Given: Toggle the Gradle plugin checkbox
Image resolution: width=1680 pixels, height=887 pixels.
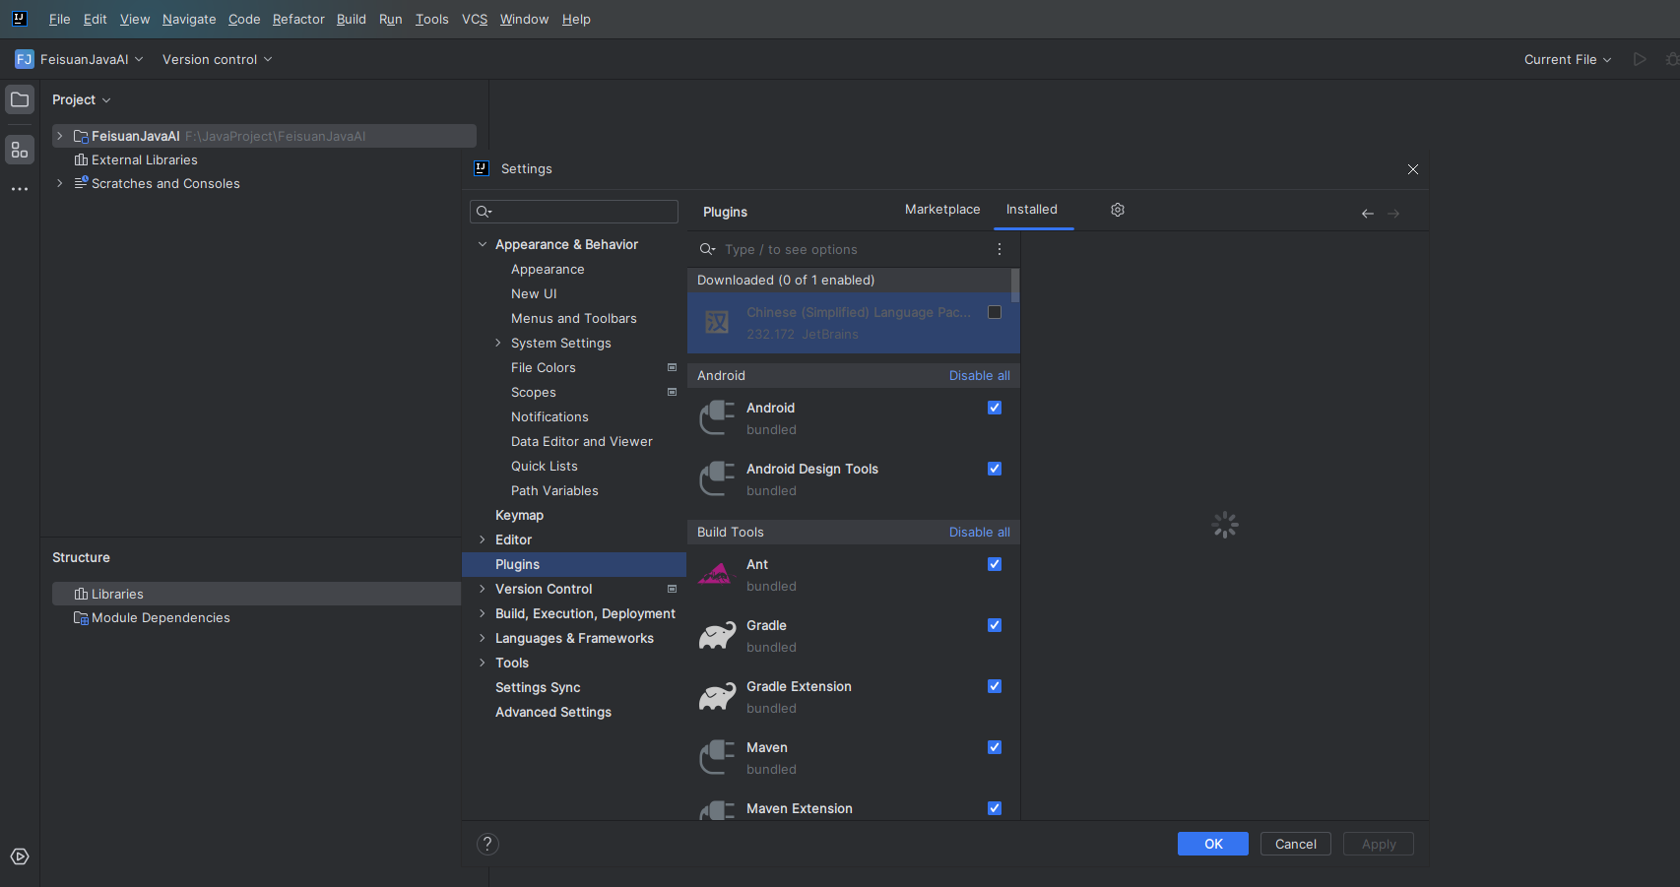Looking at the screenshot, I should pos(995,625).
